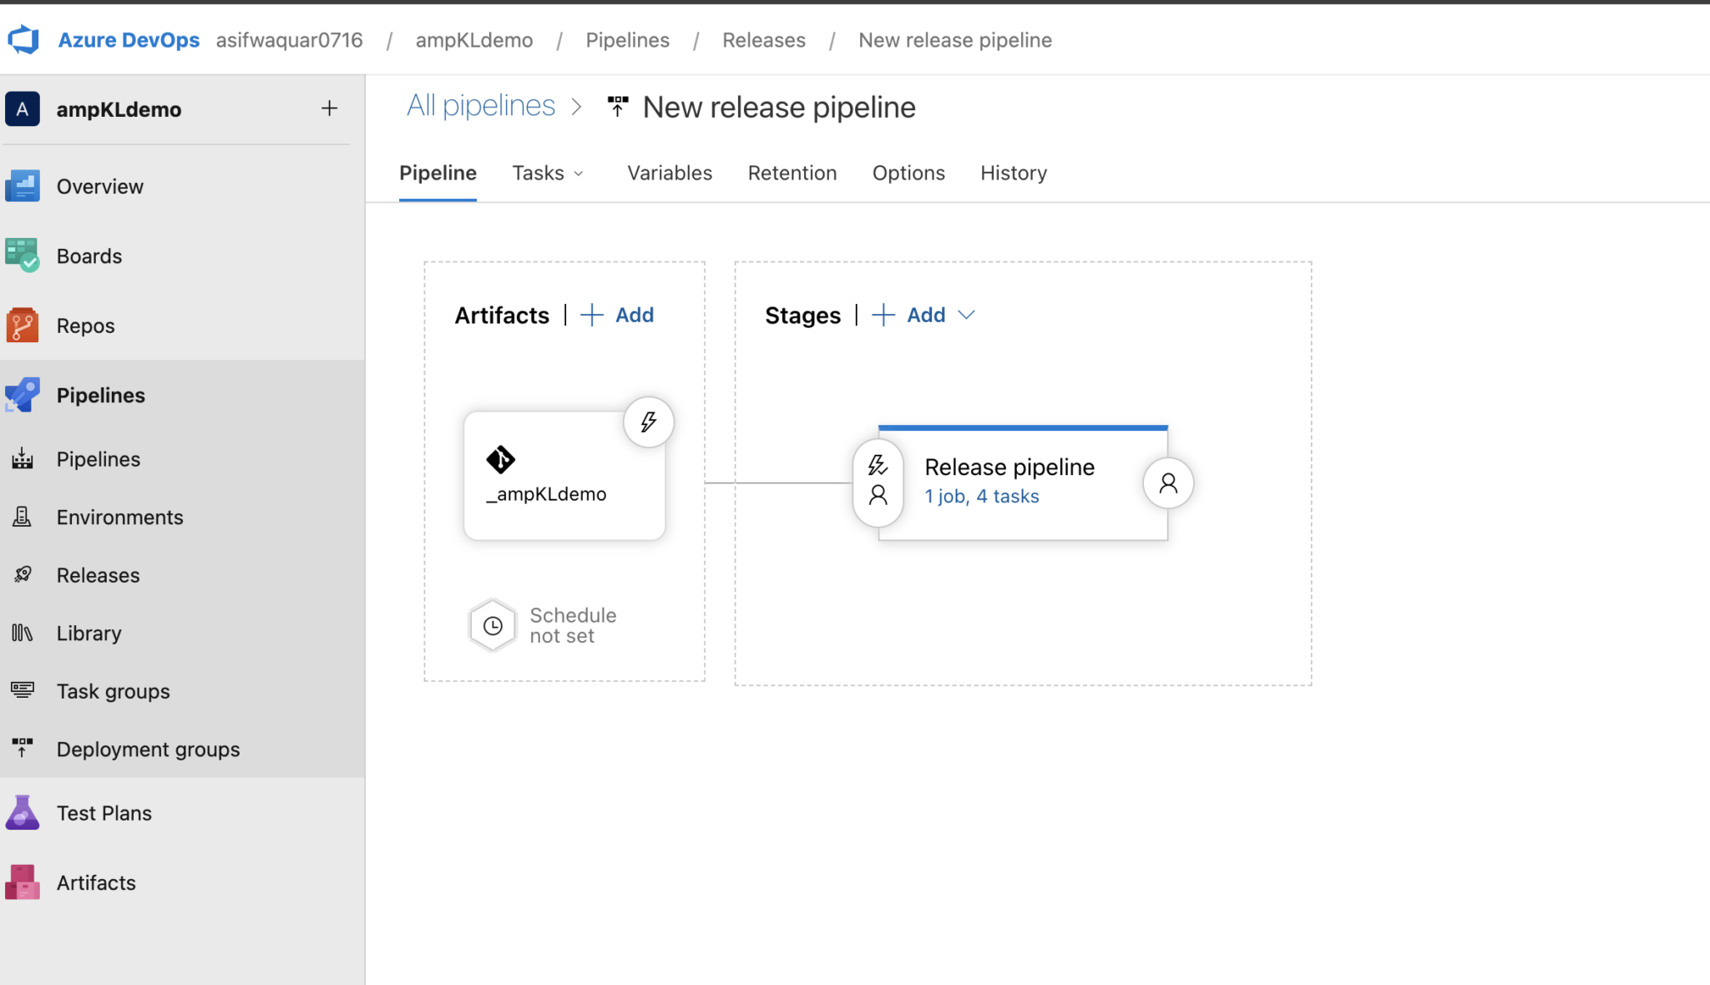Viewport: 1710px width, 985px height.
Task: Select Task groups from the sidebar
Action: [x=113, y=690]
